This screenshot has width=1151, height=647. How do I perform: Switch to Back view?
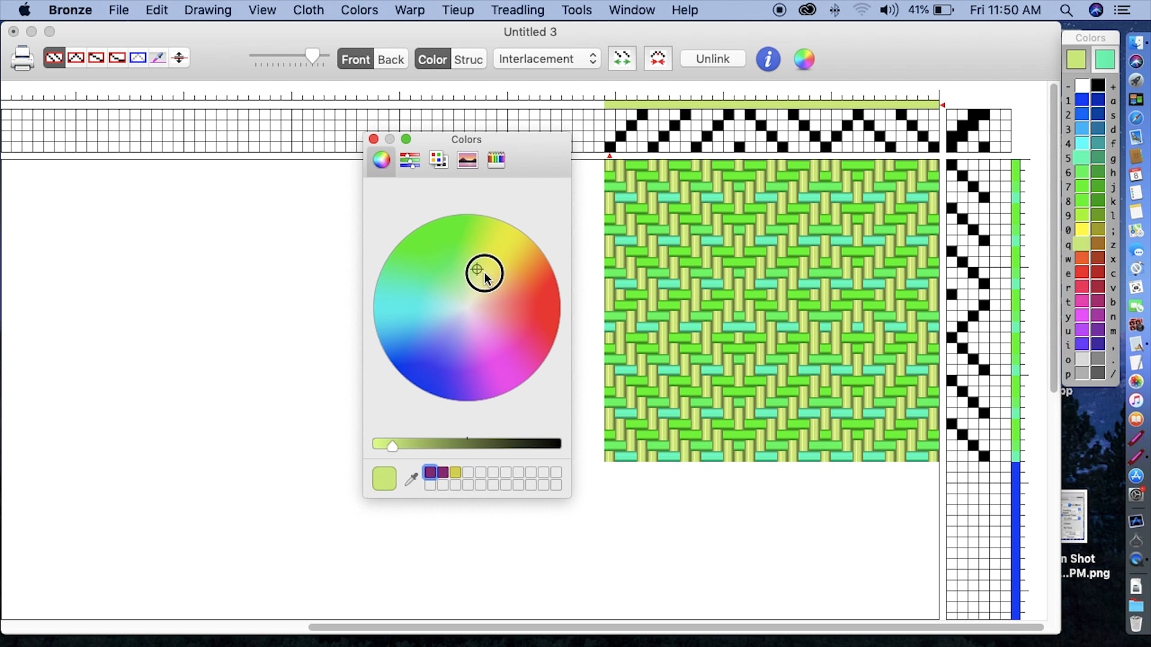[x=390, y=59]
